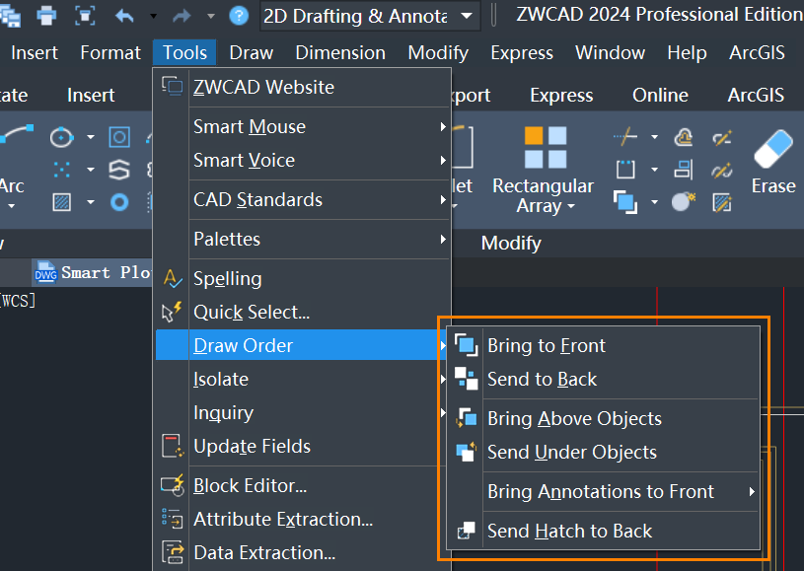Choose Update Fields in Tools menu

tap(303, 447)
